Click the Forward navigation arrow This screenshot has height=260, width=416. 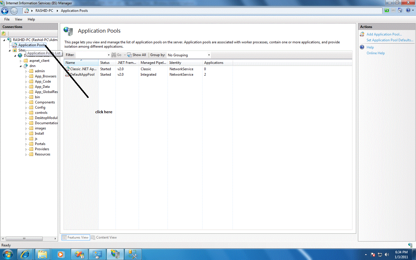pyautogui.click(x=14, y=11)
